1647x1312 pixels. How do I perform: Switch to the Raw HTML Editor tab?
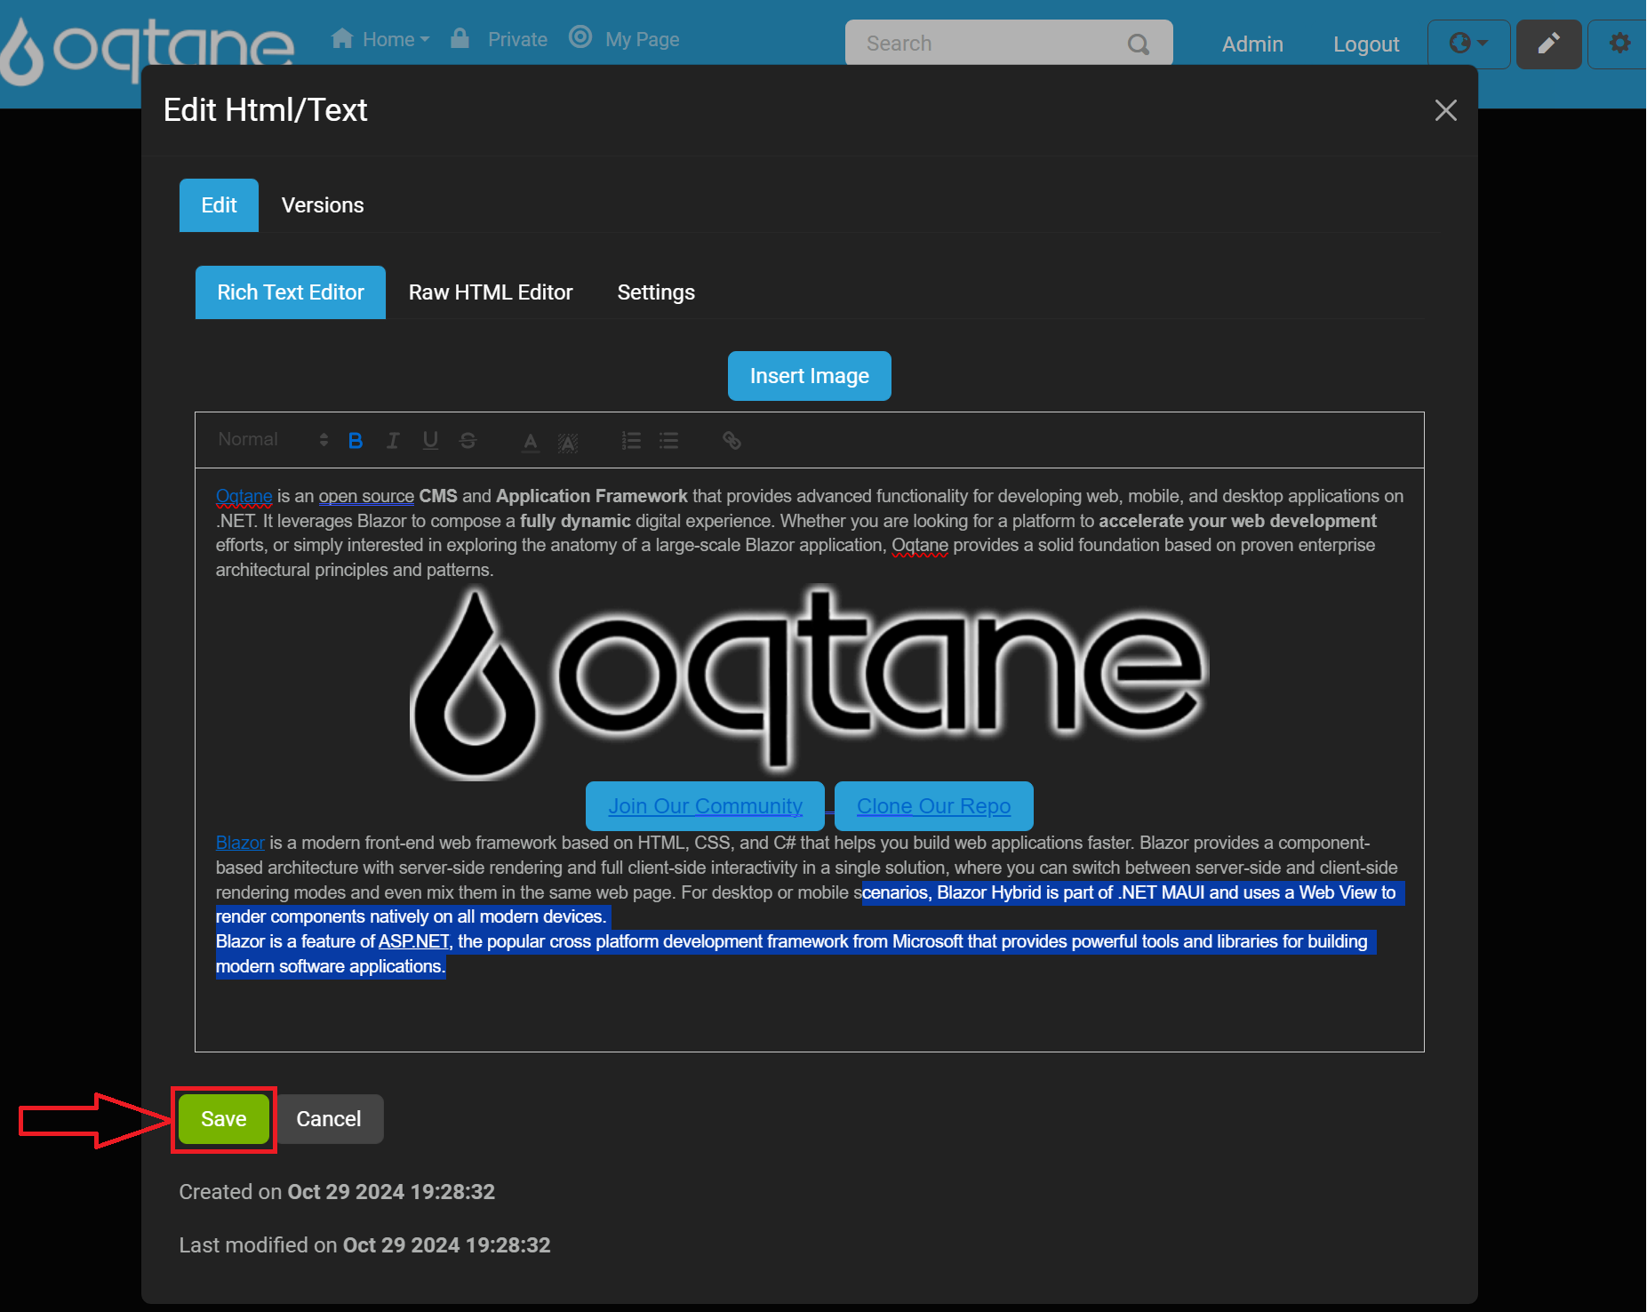coord(491,292)
